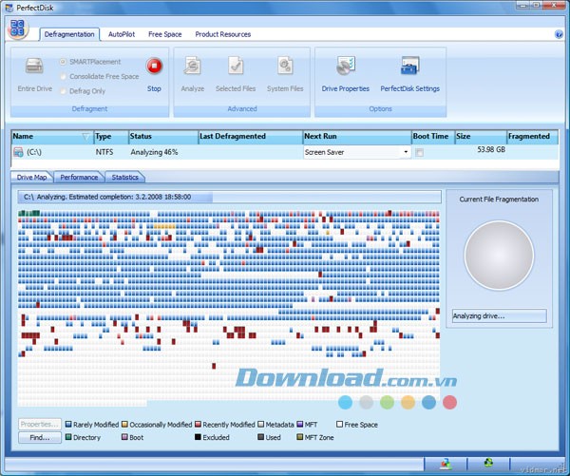
Task: Click the Selected Files icon
Action: (x=236, y=67)
